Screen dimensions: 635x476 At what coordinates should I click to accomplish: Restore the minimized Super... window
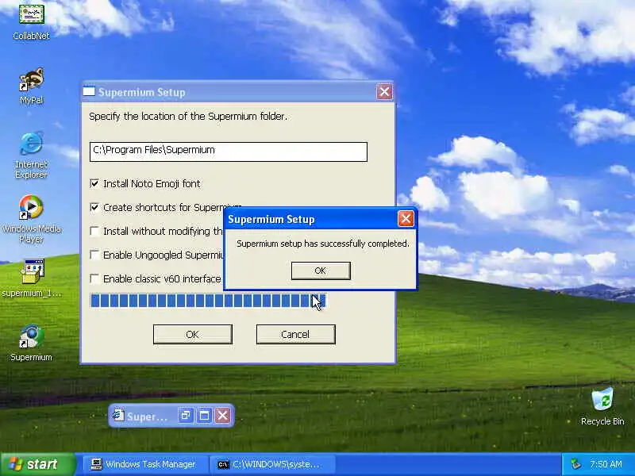(186, 415)
